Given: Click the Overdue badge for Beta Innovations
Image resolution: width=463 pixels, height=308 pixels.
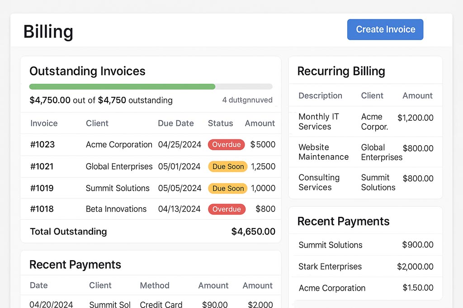Looking at the screenshot, I should (x=227, y=209).
